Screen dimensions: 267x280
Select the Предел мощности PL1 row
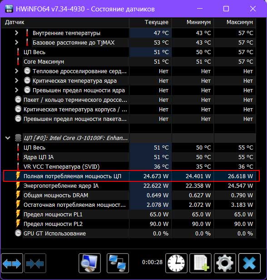pos(129,214)
